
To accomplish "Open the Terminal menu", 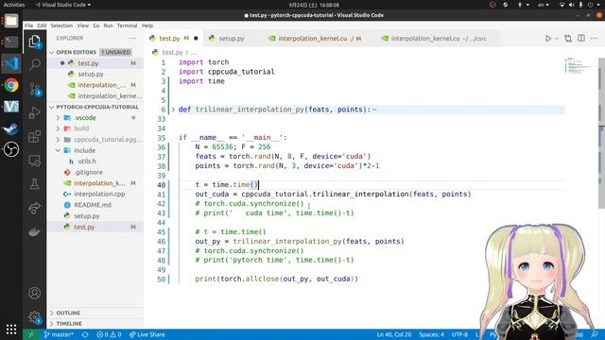I will (x=127, y=25).
